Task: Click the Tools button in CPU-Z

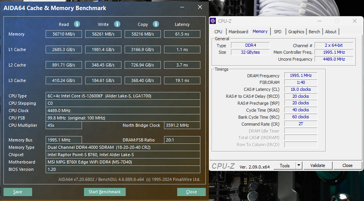Action: click(x=285, y=165)
